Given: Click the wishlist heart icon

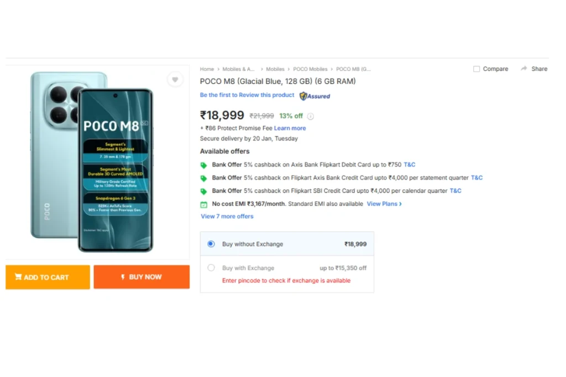Looking at the screenshot, I should point(175,79).
